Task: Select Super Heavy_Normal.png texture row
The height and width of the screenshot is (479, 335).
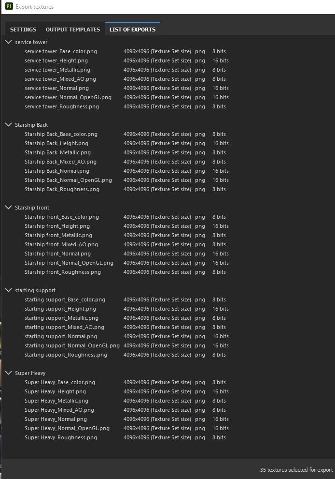Action: tap(56, 419)
